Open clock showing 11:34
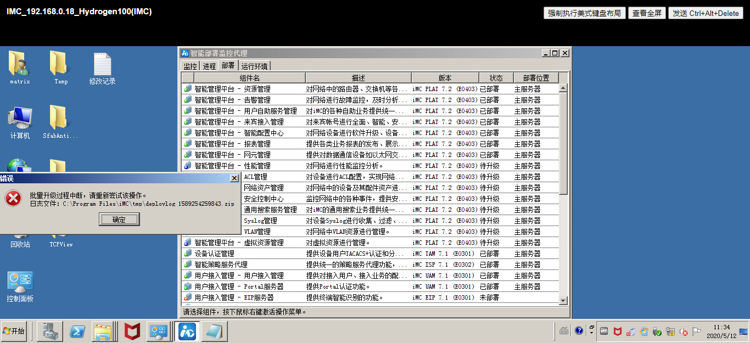Image resolution: width=750 pixels, height=343 pixels. coord(721,331)
